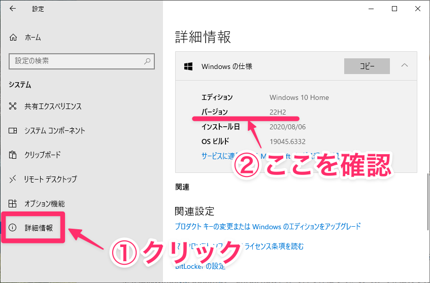
Task: Click the 2020/08/06 install date value
Action: coord(287,127)
